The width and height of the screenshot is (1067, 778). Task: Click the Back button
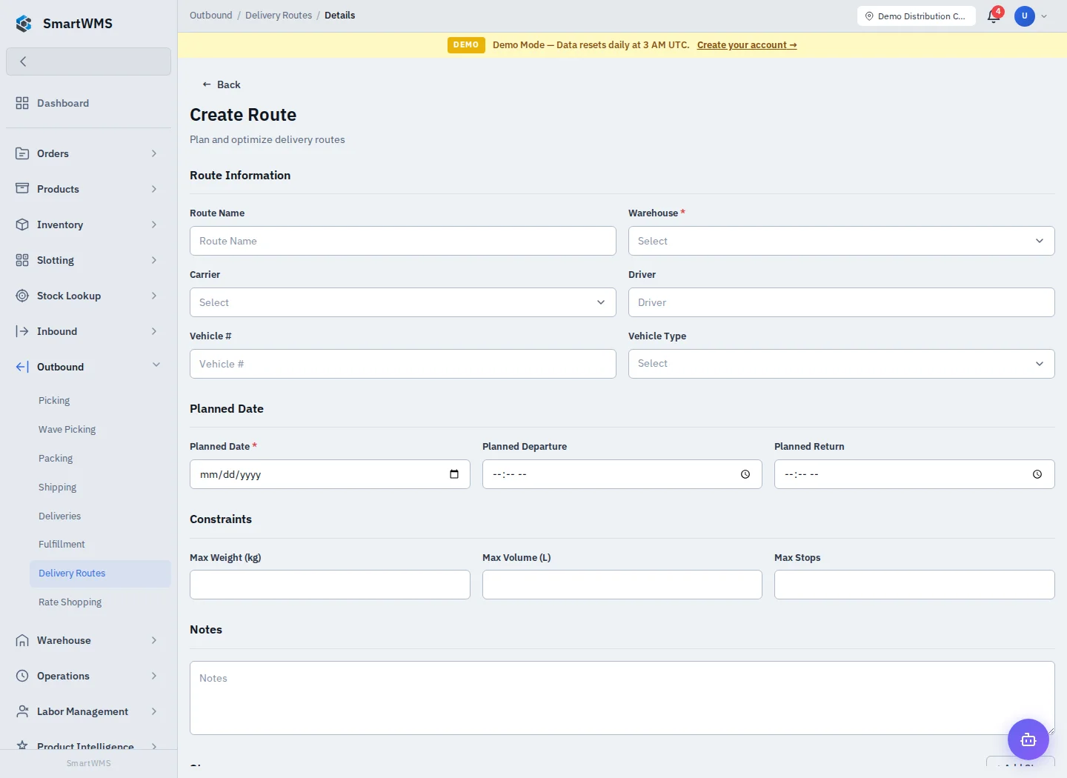coord(221,84)
